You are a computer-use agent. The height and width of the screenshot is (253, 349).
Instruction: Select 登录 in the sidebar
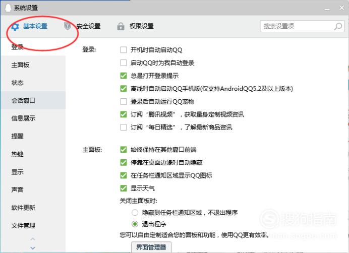pyautogui.click(x=33, y=47)
